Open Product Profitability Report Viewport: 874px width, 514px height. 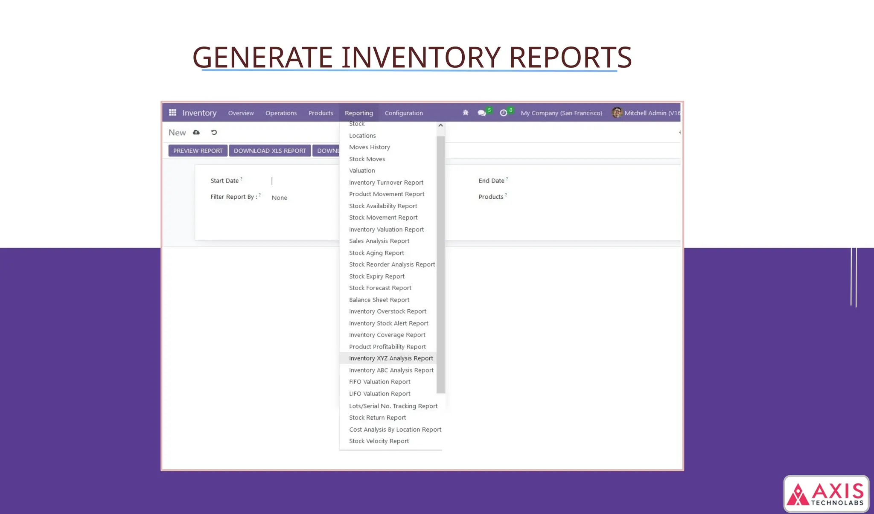click(x=388, y=347)
